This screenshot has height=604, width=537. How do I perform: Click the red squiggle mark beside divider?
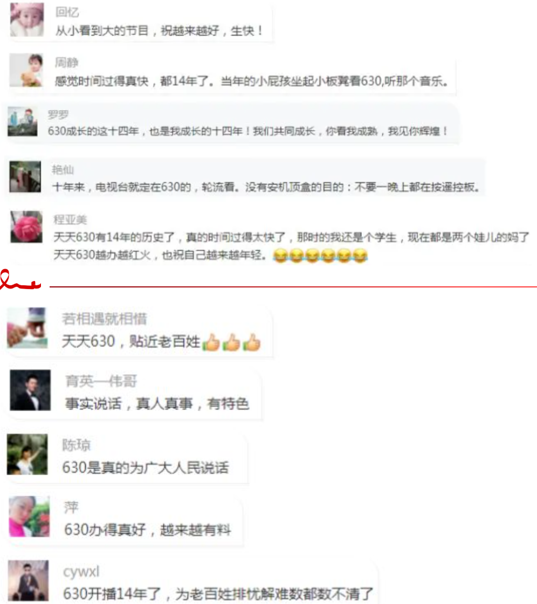point(20,280)
